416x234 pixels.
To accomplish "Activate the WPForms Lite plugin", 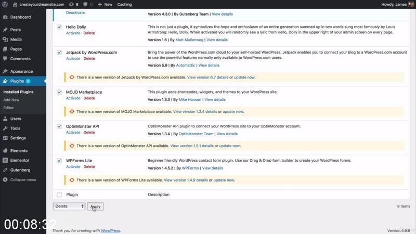I will coord(73,166).
